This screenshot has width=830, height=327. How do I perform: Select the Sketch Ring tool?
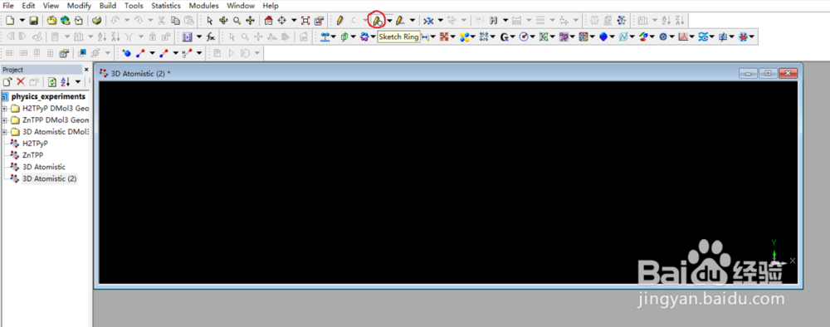[377, 21]
